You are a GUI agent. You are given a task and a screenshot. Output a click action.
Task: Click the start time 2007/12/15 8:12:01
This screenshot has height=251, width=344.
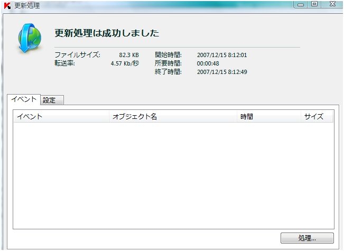pos(222,55)
